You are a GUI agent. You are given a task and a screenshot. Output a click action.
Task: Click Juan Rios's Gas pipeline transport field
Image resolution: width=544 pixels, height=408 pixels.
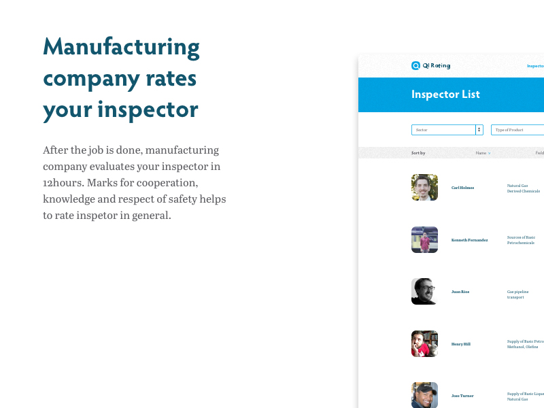point(517,294)
